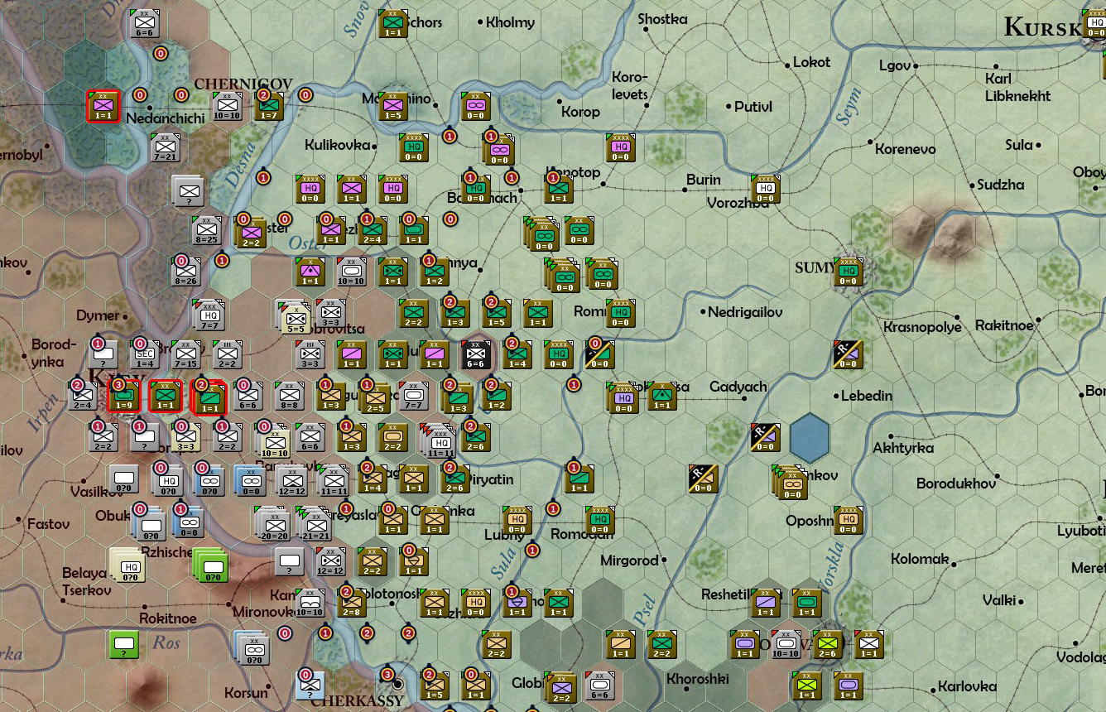Click the Gadyach town label

pos(738,387)
